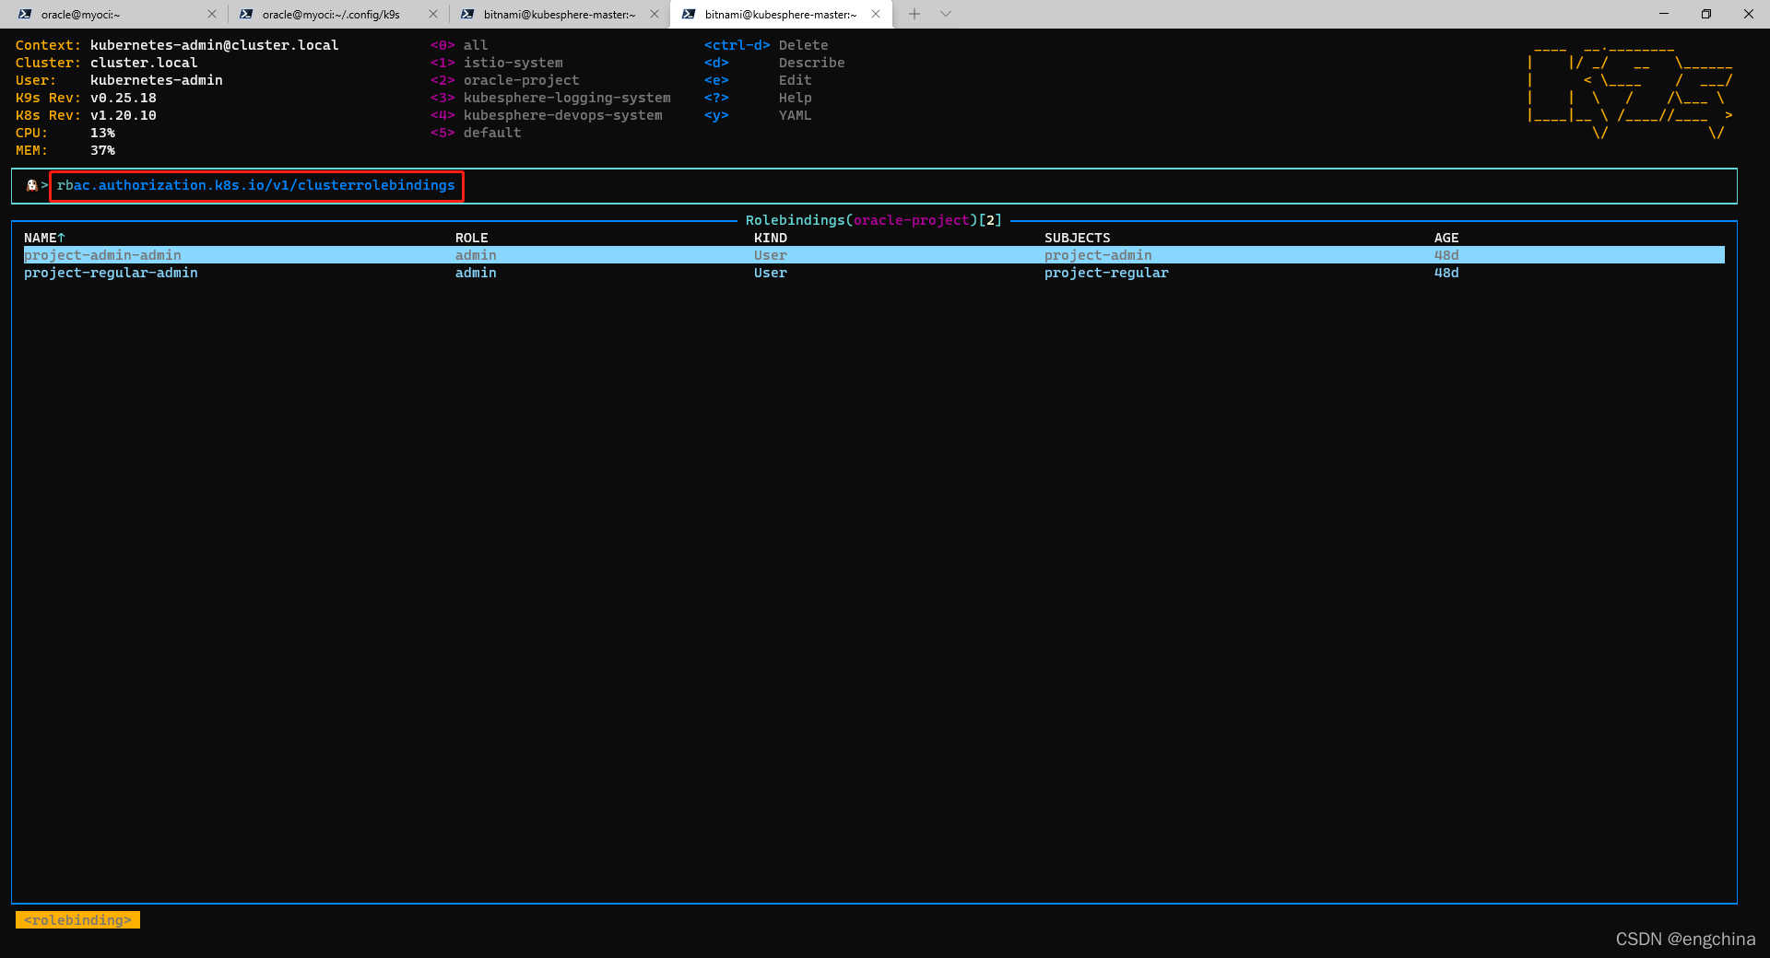This screenshot has width=1770, height=958.
Task: Click the CPU 13% value
Action: point(102,133)
